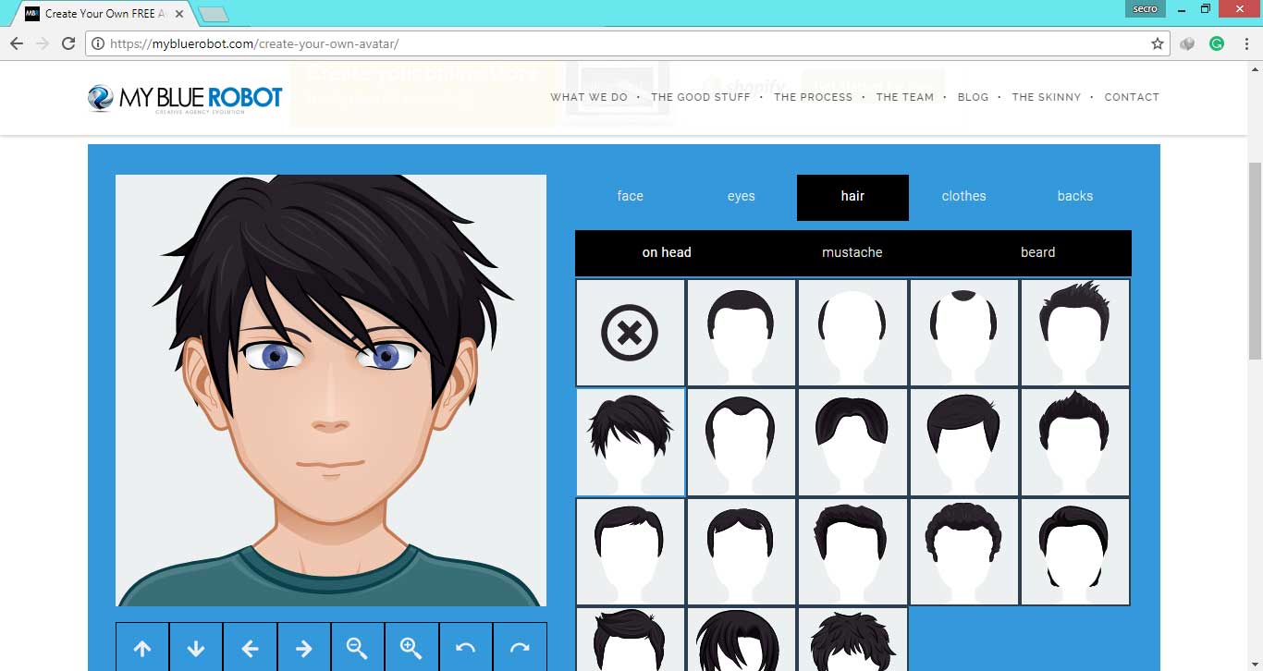Remove the hair using the X option

(630, 333)
